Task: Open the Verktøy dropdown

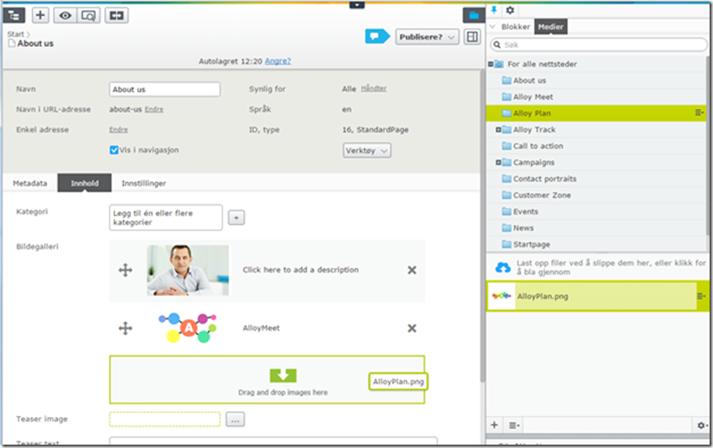Action: (367, 150)
